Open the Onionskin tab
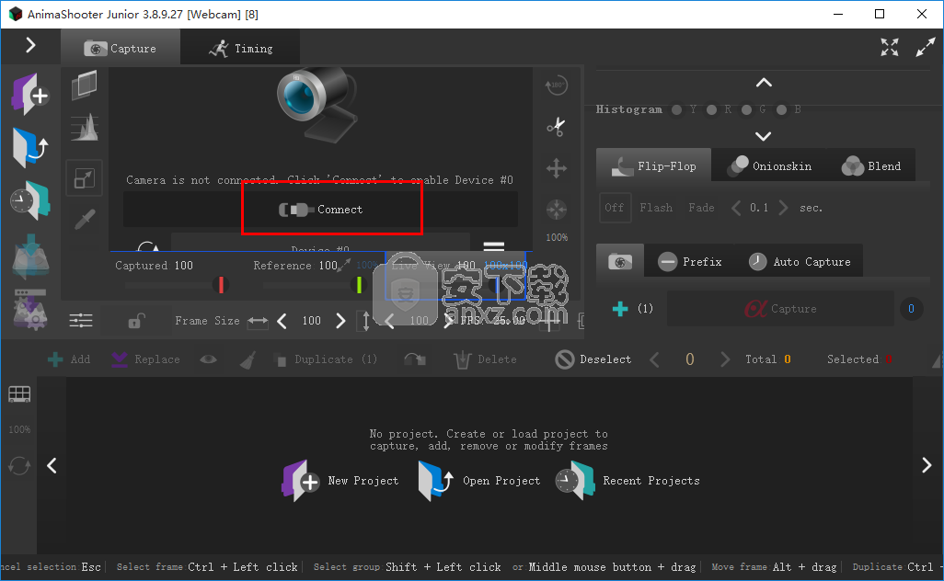Viewport: 944px width, 581px height. pos(769,166)
